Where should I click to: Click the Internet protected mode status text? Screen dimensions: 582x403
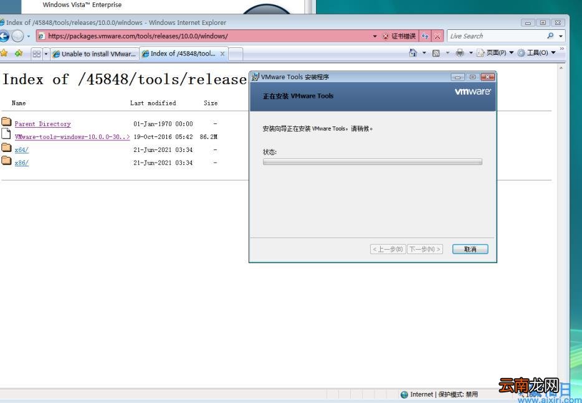[444, 394]
